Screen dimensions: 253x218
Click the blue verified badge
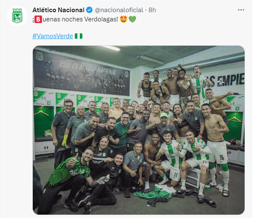coord(90,10)
